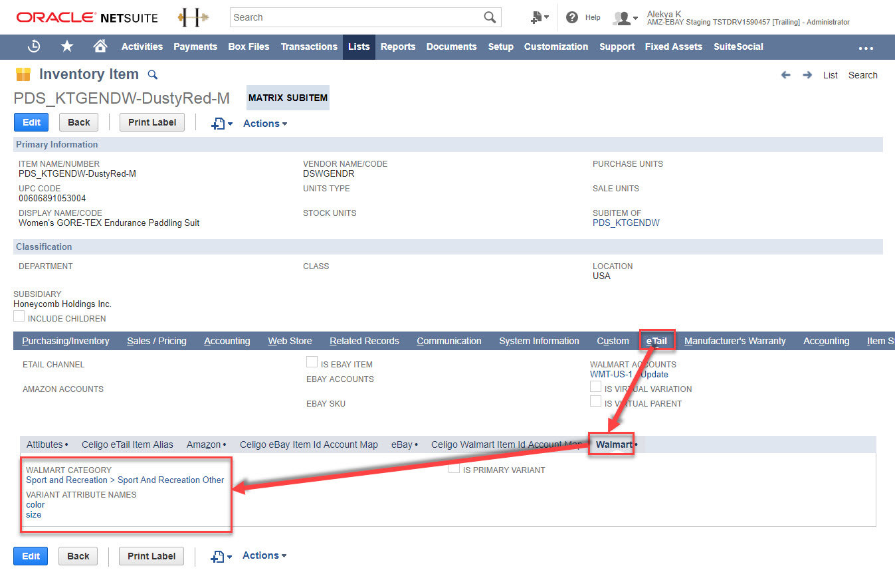
Task: Click the Oracle NetSuite logo
Action: 88,18
